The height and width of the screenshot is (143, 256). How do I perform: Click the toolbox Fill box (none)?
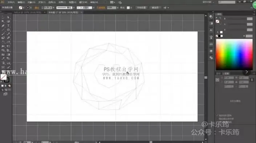point(3,77)
